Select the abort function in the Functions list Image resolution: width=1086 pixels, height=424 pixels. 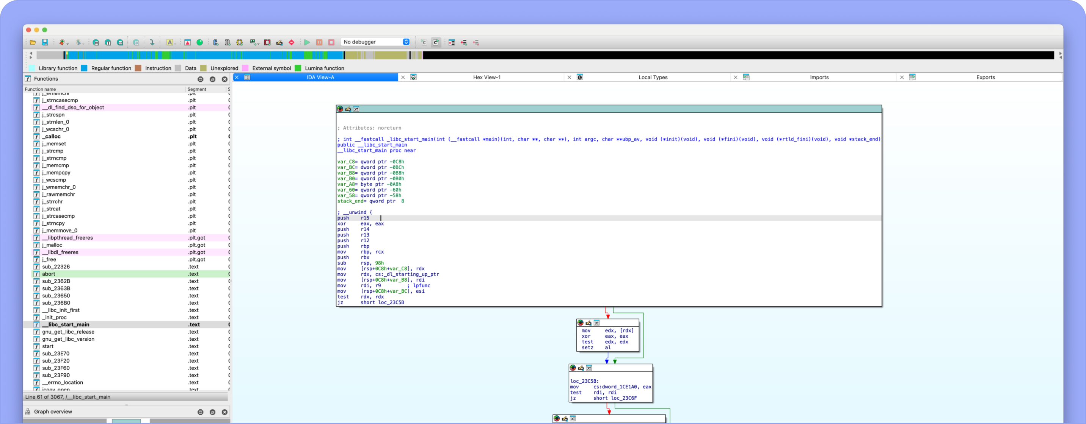pyautogui.click(x=49, y=274)
